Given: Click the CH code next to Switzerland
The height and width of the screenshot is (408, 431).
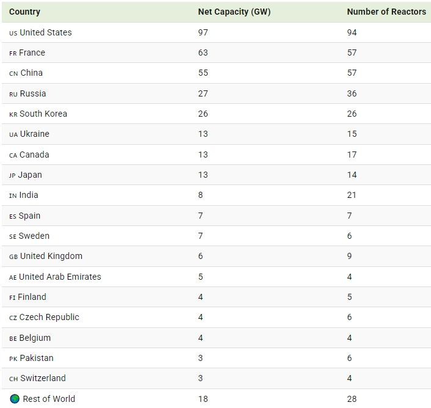Looking at the screenshot, I should [x=13, y=379].
